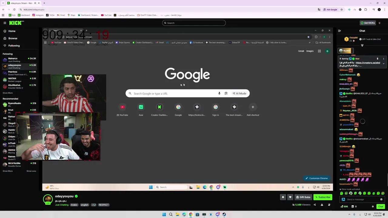This screenshot has width=388, height=218.
Task: Open the Gmail bookmark in the bookmarks bar
Action: 61,15
